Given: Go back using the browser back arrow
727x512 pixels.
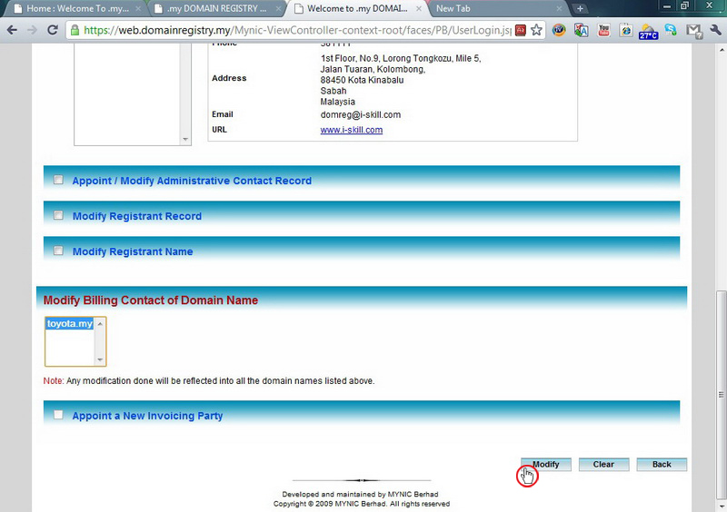Looking at the screenshot, I should tap(12, 30).
